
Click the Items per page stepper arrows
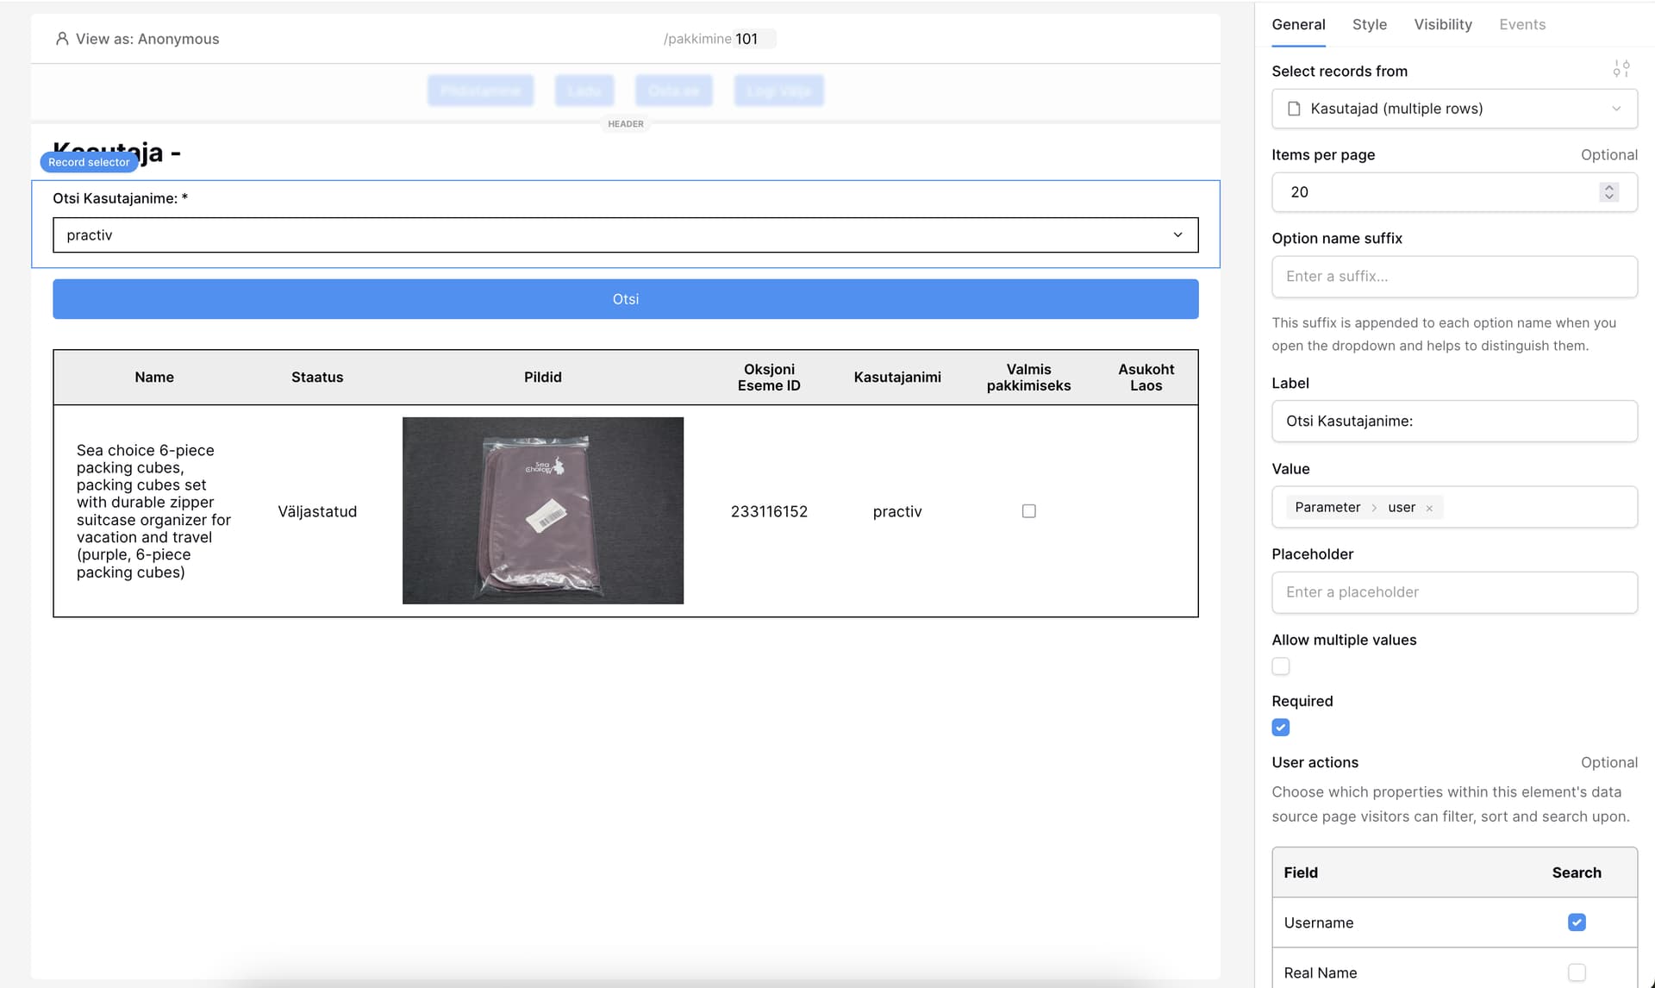[1608, 192]
